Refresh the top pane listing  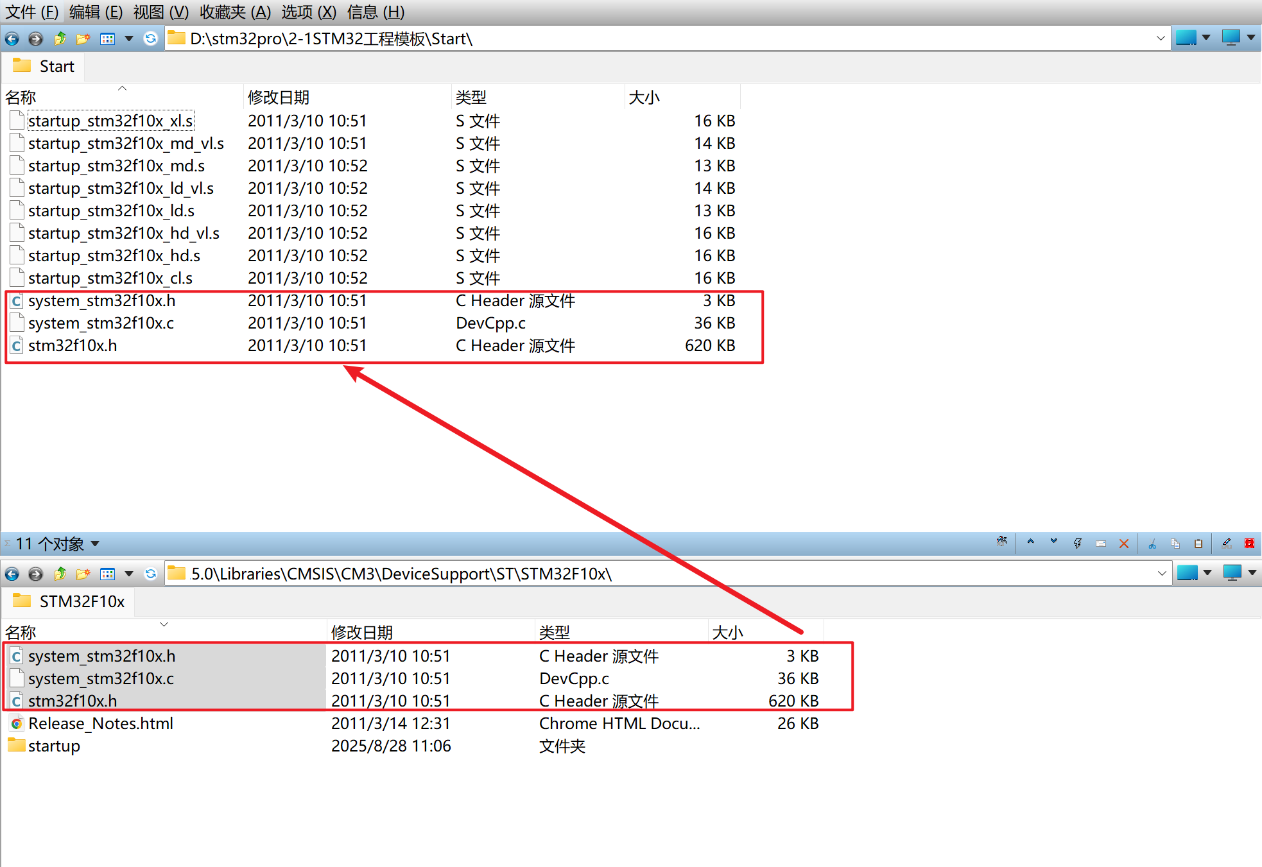click(151, 39)
